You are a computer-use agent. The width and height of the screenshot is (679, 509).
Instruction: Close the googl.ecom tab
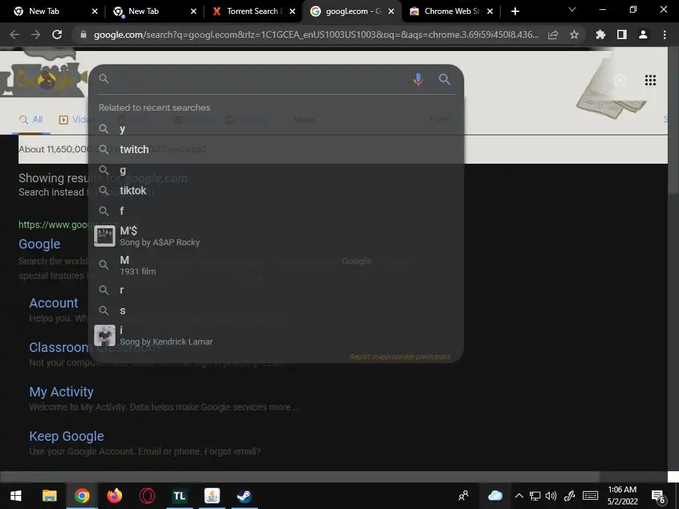[391, 11]
